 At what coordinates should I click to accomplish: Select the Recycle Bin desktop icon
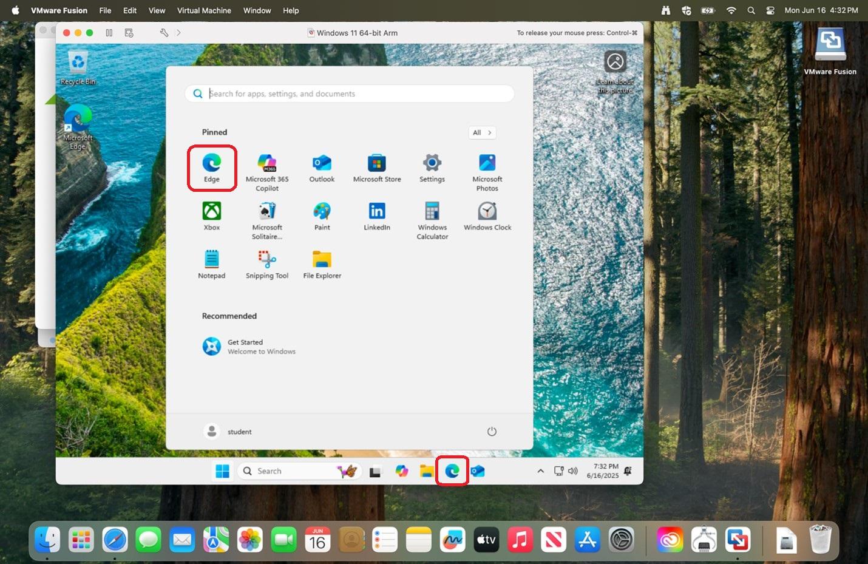pyautogui.click(x=78, y=68)
